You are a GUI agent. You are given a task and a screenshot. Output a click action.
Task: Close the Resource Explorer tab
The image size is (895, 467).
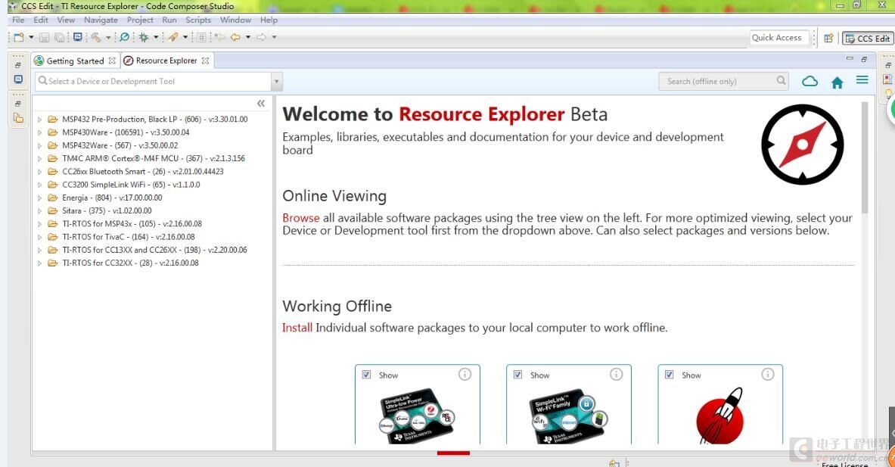[x=205, y=61]
